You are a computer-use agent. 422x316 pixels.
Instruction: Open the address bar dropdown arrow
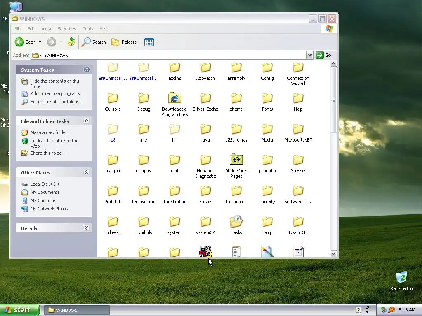click(309, 55)
